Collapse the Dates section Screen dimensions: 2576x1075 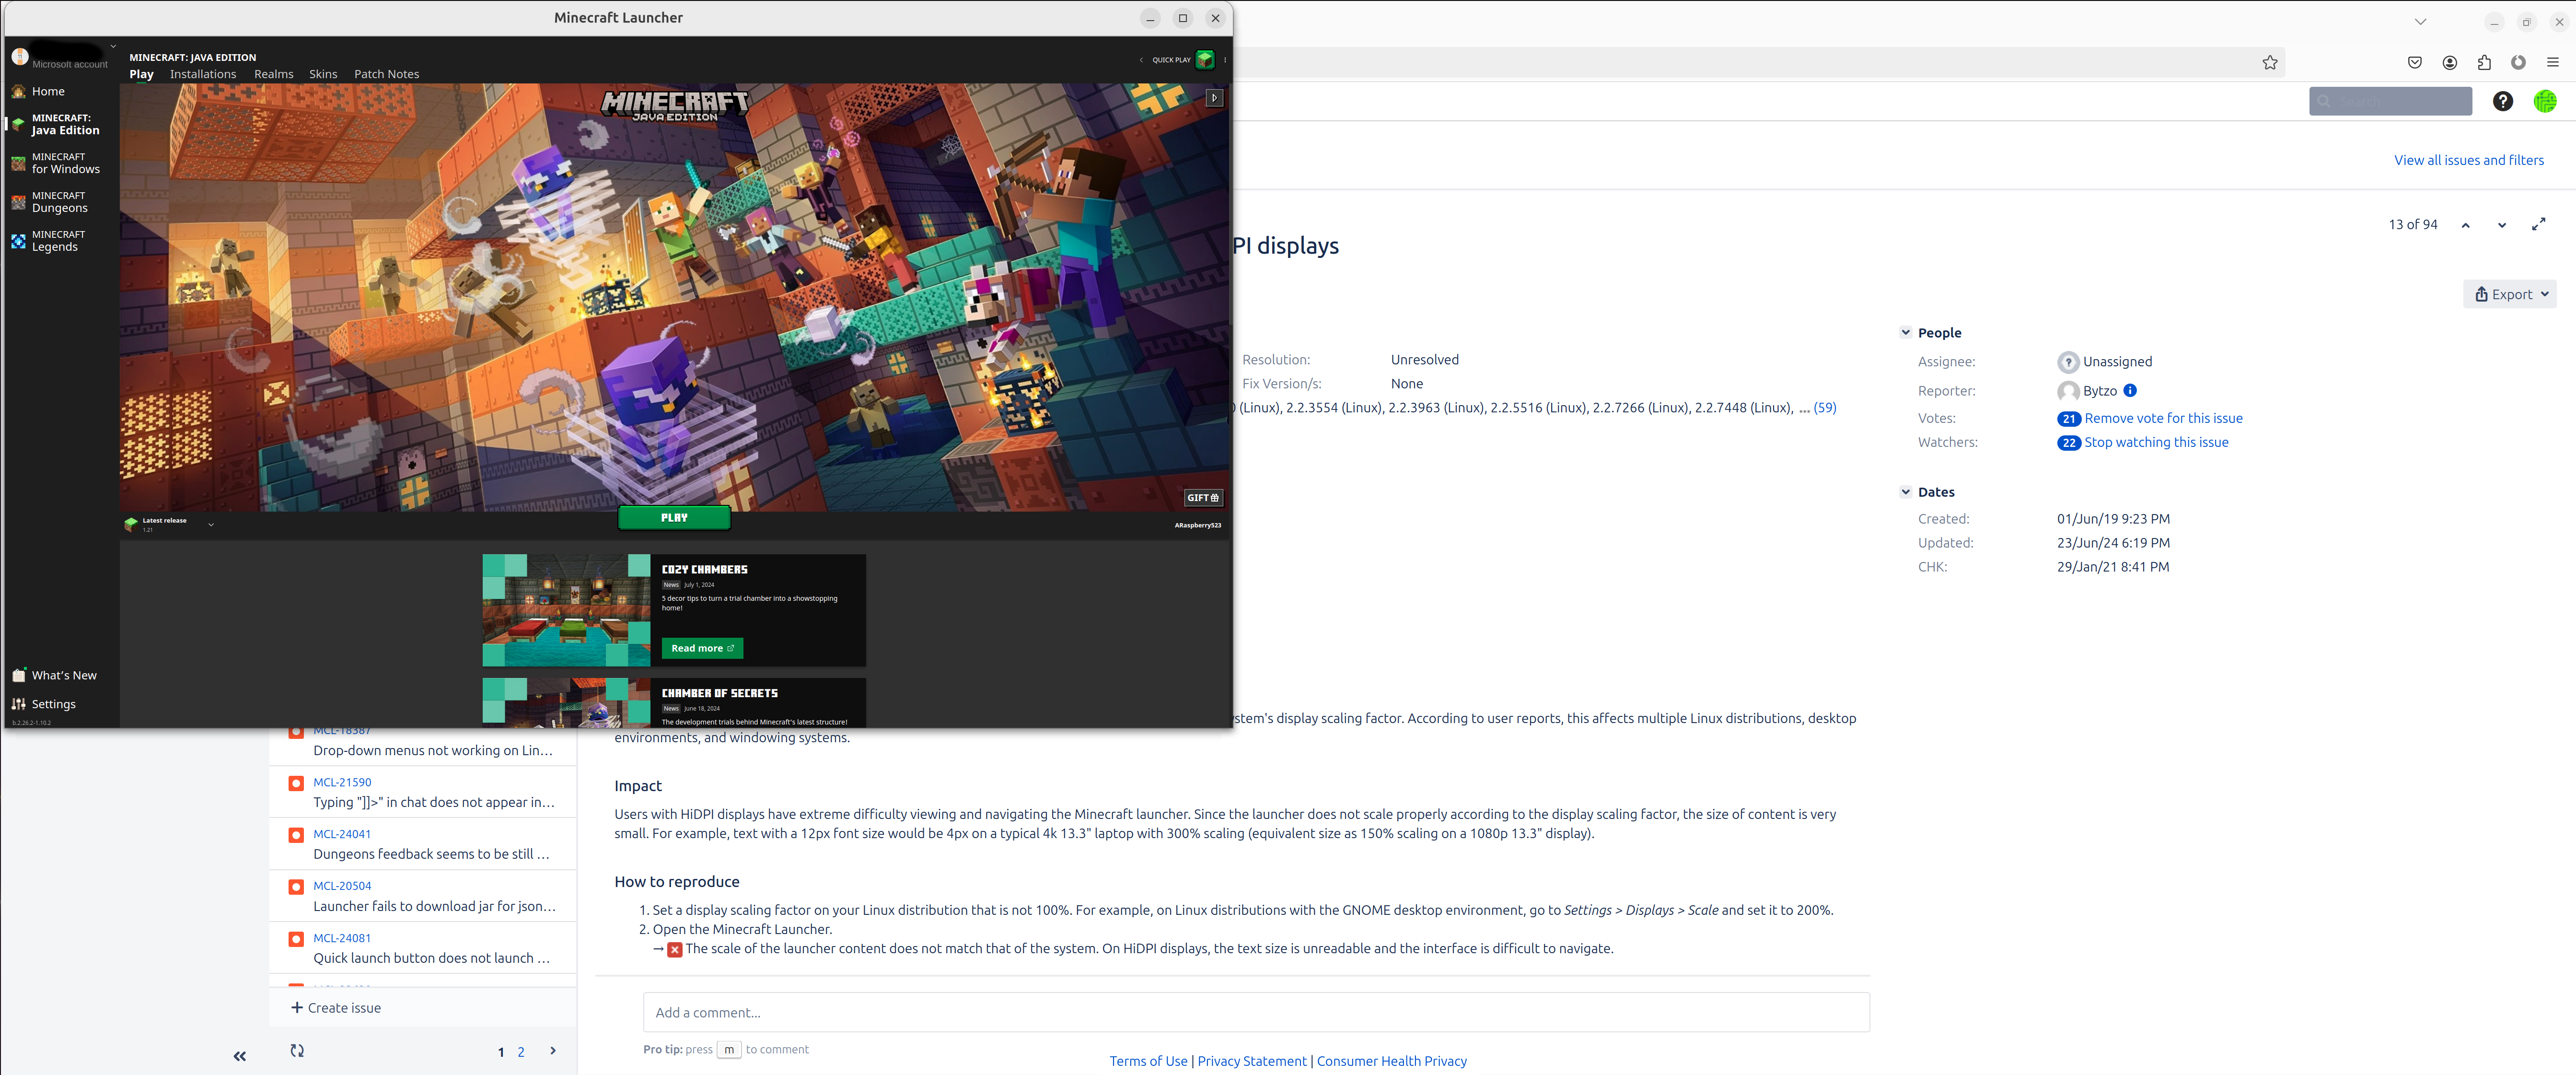1905,492
